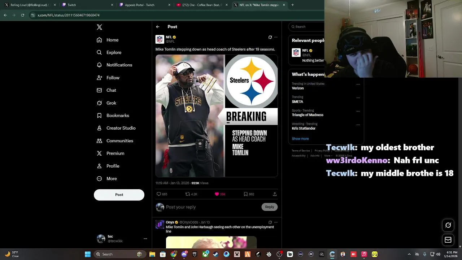The height and width of the screenshot is (260, 462).
Task: Click the X logo in sidebar
Action: coord(99,27)
